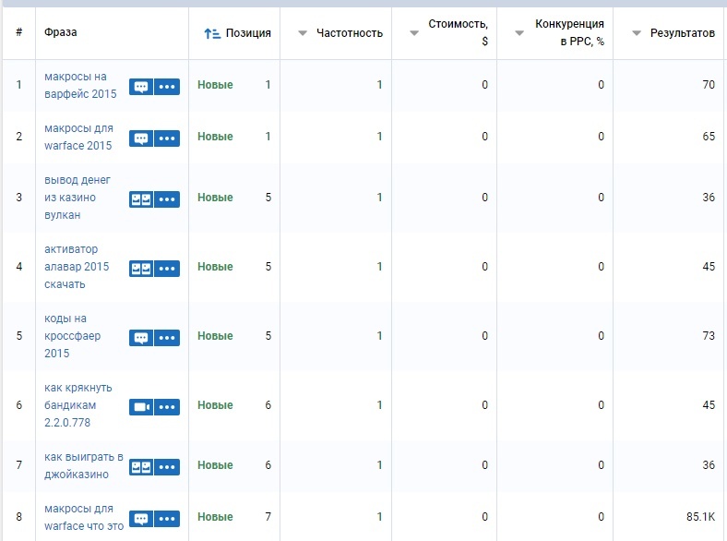This screenshot has width=727, height=541.
Task: Open the three-dots menu for "макросы для warface 2015"
Action: pos(167,138)
